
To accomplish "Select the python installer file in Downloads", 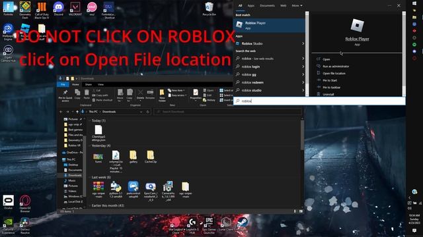I will pyautogui.click(x=116, y=190).
